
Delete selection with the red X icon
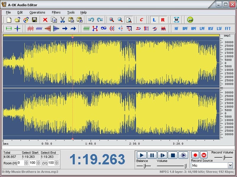pyautogui.click(x=45, y=20)
